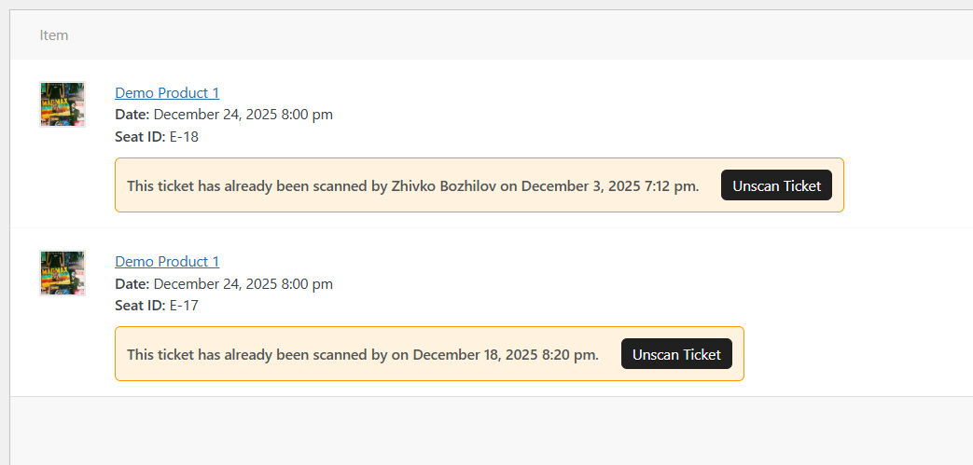Open the product thumbnail for seat E-17
The image size is (973, 465).
pyautogui.click(x=63, y=273)
